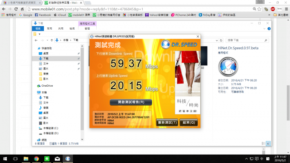Open the Google bookmark
The image size is (290, 163).
(26, 15)
